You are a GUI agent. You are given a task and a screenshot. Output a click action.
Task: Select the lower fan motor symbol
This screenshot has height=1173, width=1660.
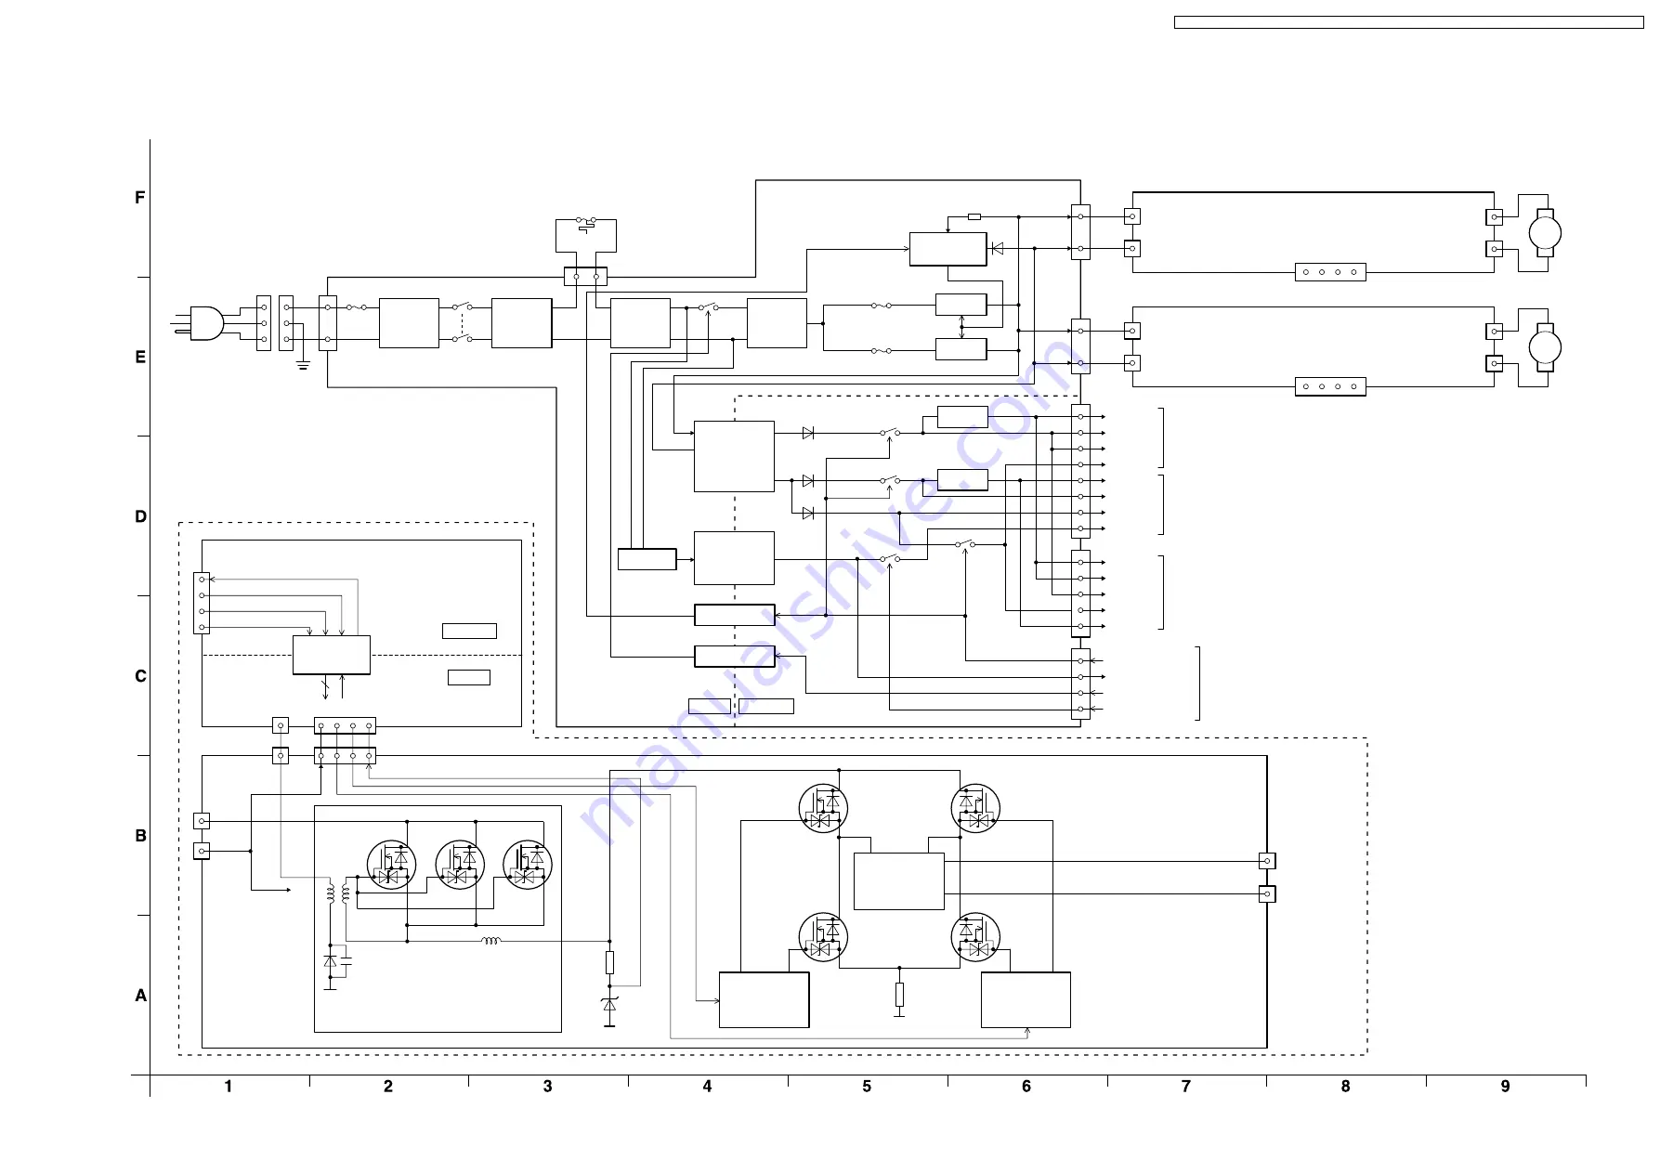point(1545,347)
